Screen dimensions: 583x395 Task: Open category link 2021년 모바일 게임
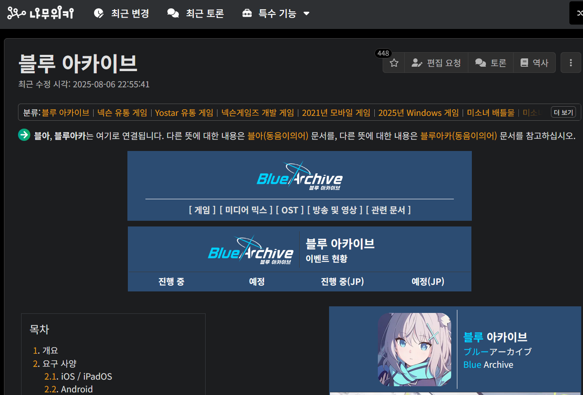(x=336, y=113)
